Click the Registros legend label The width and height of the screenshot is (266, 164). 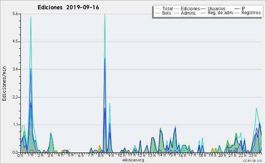pos(251,13)
